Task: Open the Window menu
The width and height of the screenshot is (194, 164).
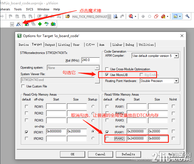Action: pyautogui.click(x=43, y=9)
